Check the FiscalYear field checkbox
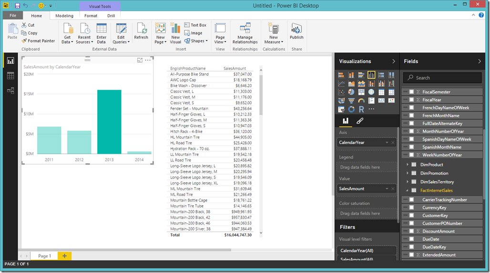490x273 pixels. 411,100
